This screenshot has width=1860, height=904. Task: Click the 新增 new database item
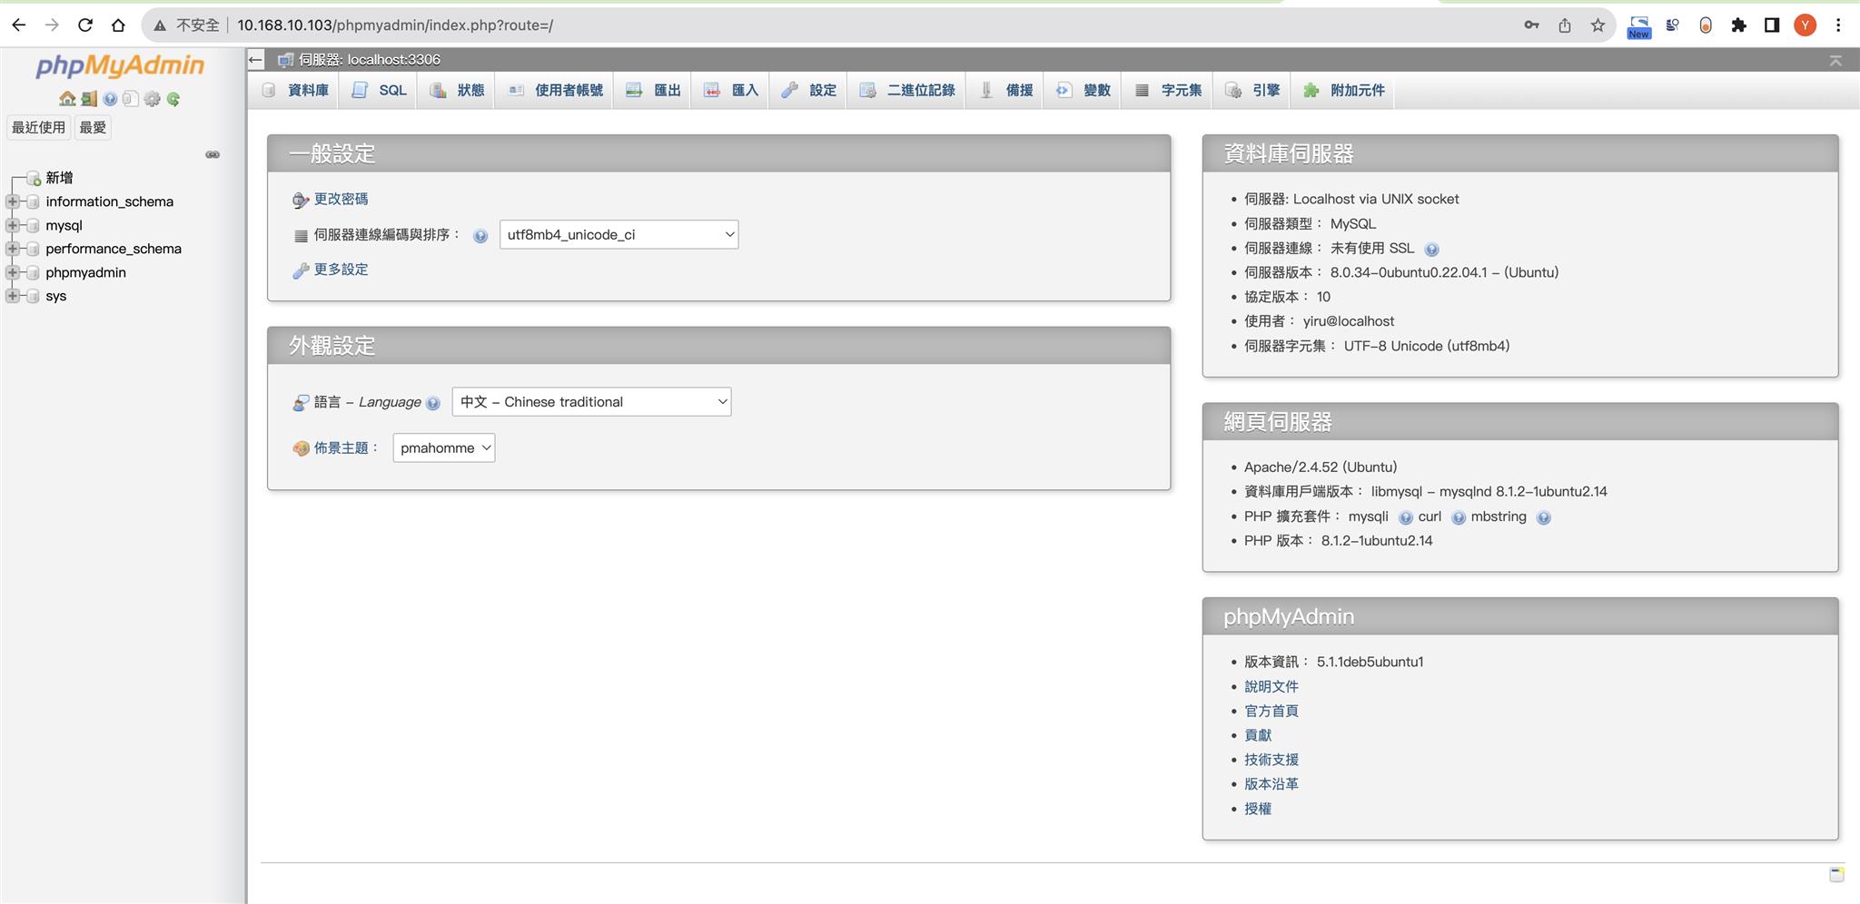pos(59,178)
